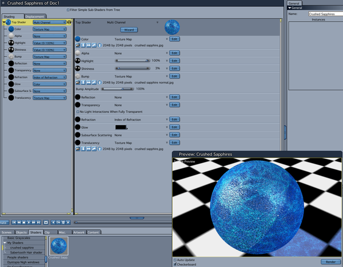The image size is (343, 267).
Task: Toggle Filter Simple Sub-Shaders from Tree
Action: (68, 10)
